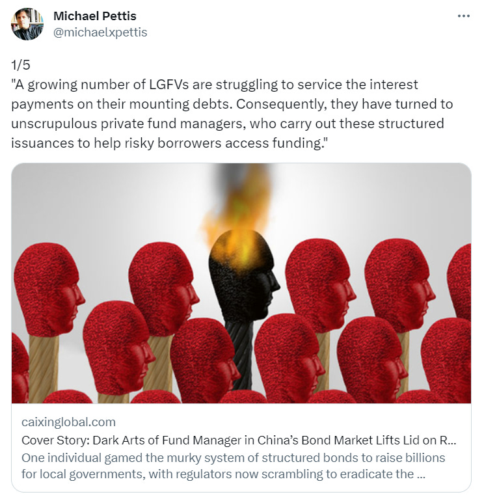Image resolution: width=484 pixels, height=501 pixels.
Task: Click Michael Pettis's profile avatar
Action: pyautogui.click(x=27, y=24)
